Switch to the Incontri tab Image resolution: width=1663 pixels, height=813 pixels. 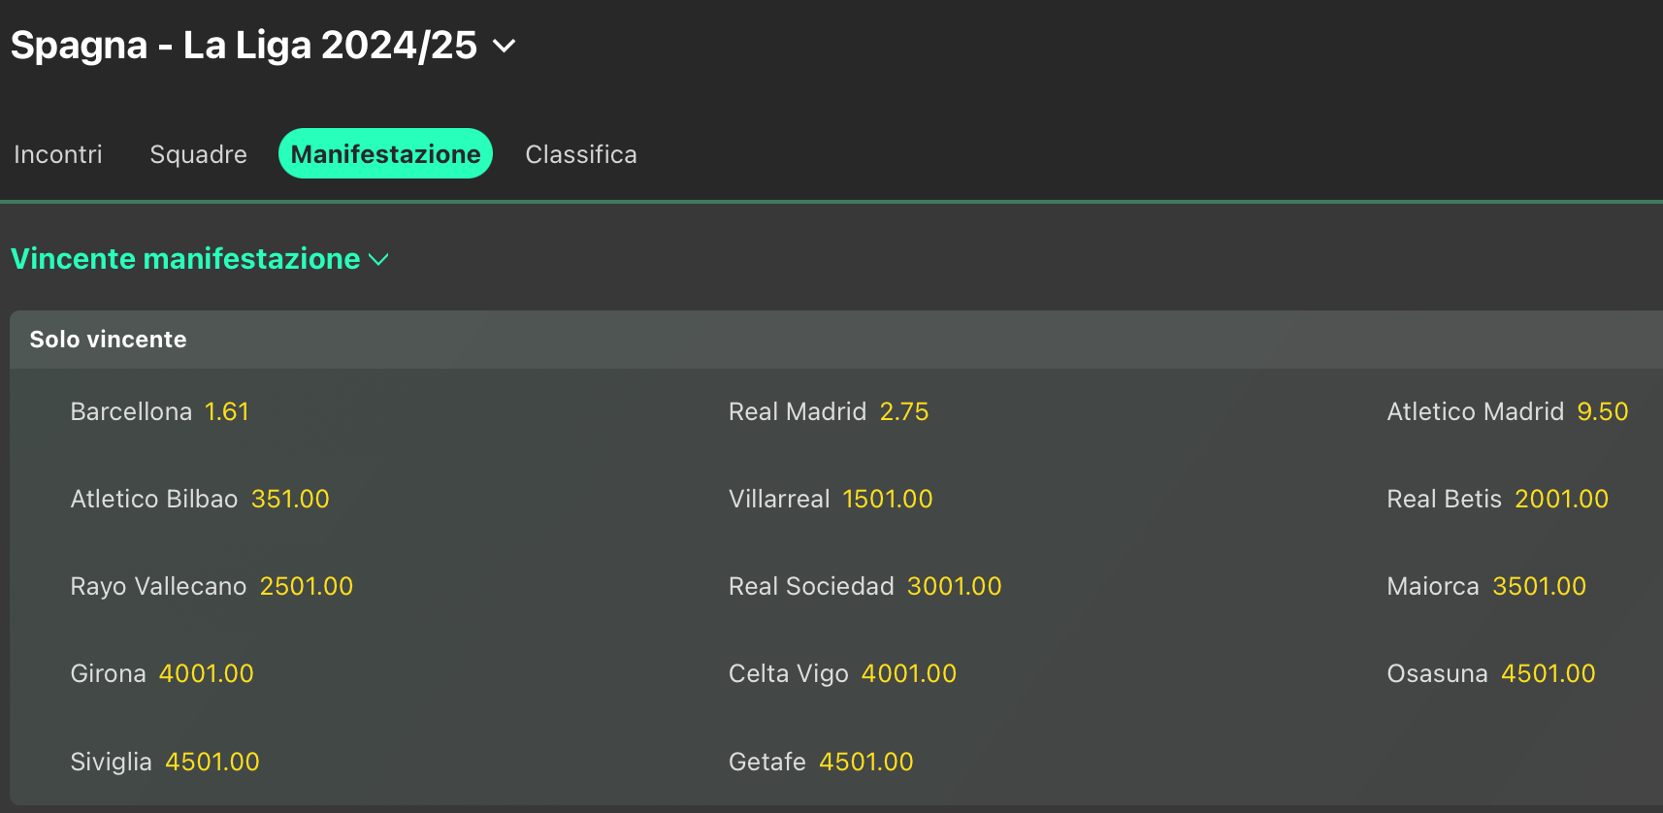coord(58,154)
